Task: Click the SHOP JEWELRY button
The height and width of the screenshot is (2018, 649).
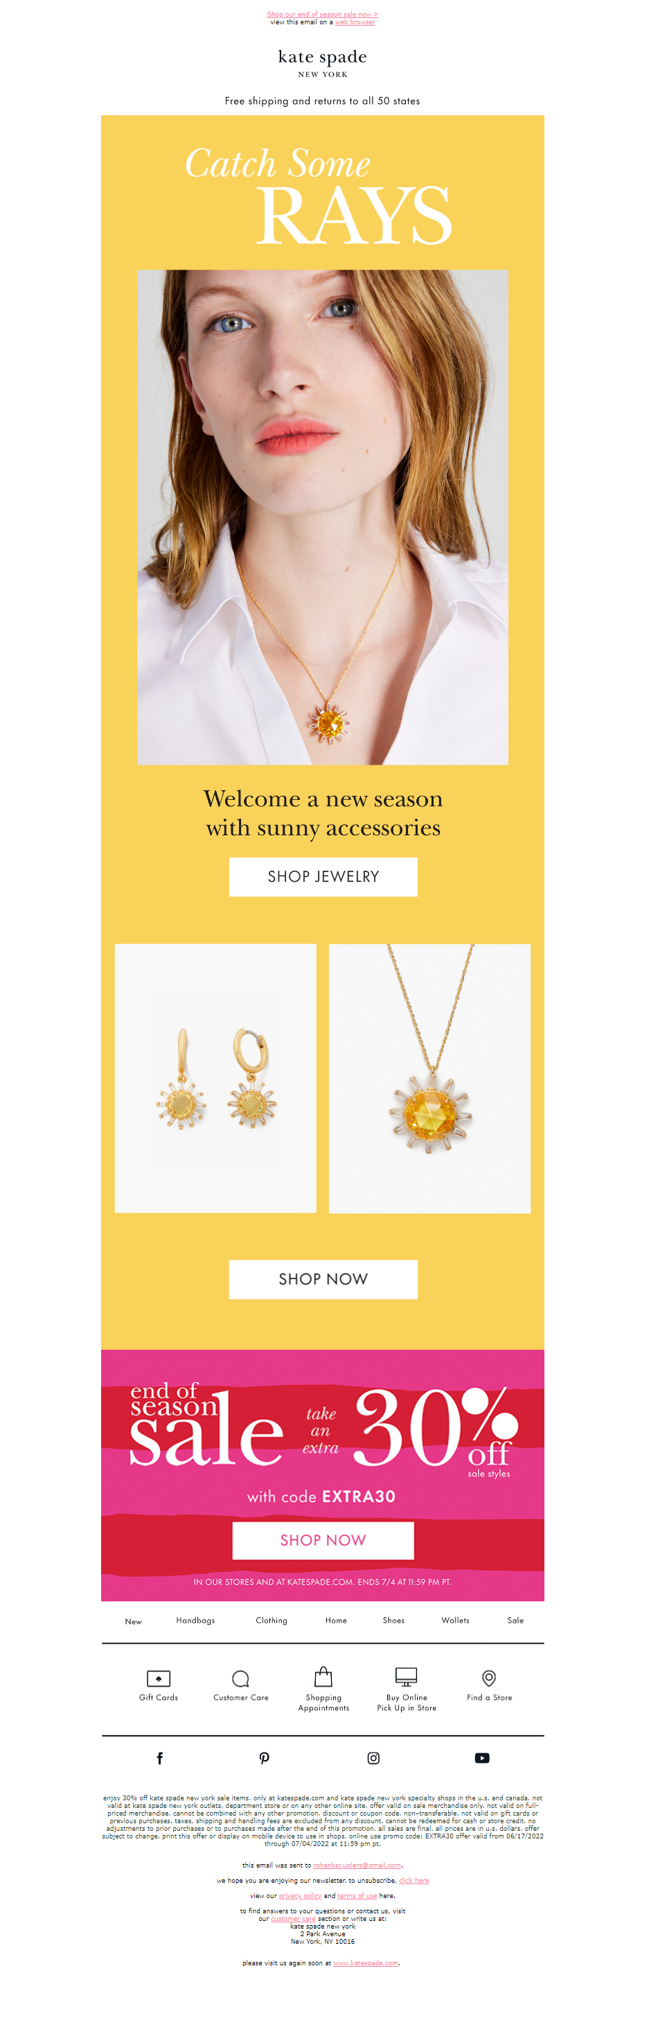Action: coord(323,877)
